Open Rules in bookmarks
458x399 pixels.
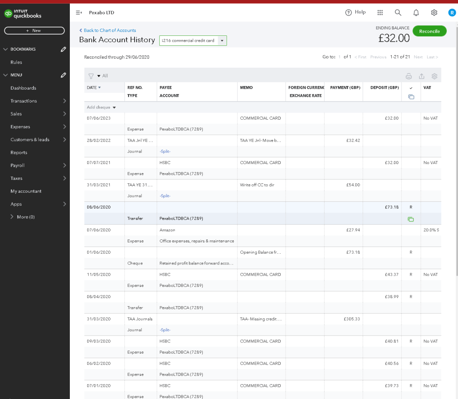[x=17, y=62]
